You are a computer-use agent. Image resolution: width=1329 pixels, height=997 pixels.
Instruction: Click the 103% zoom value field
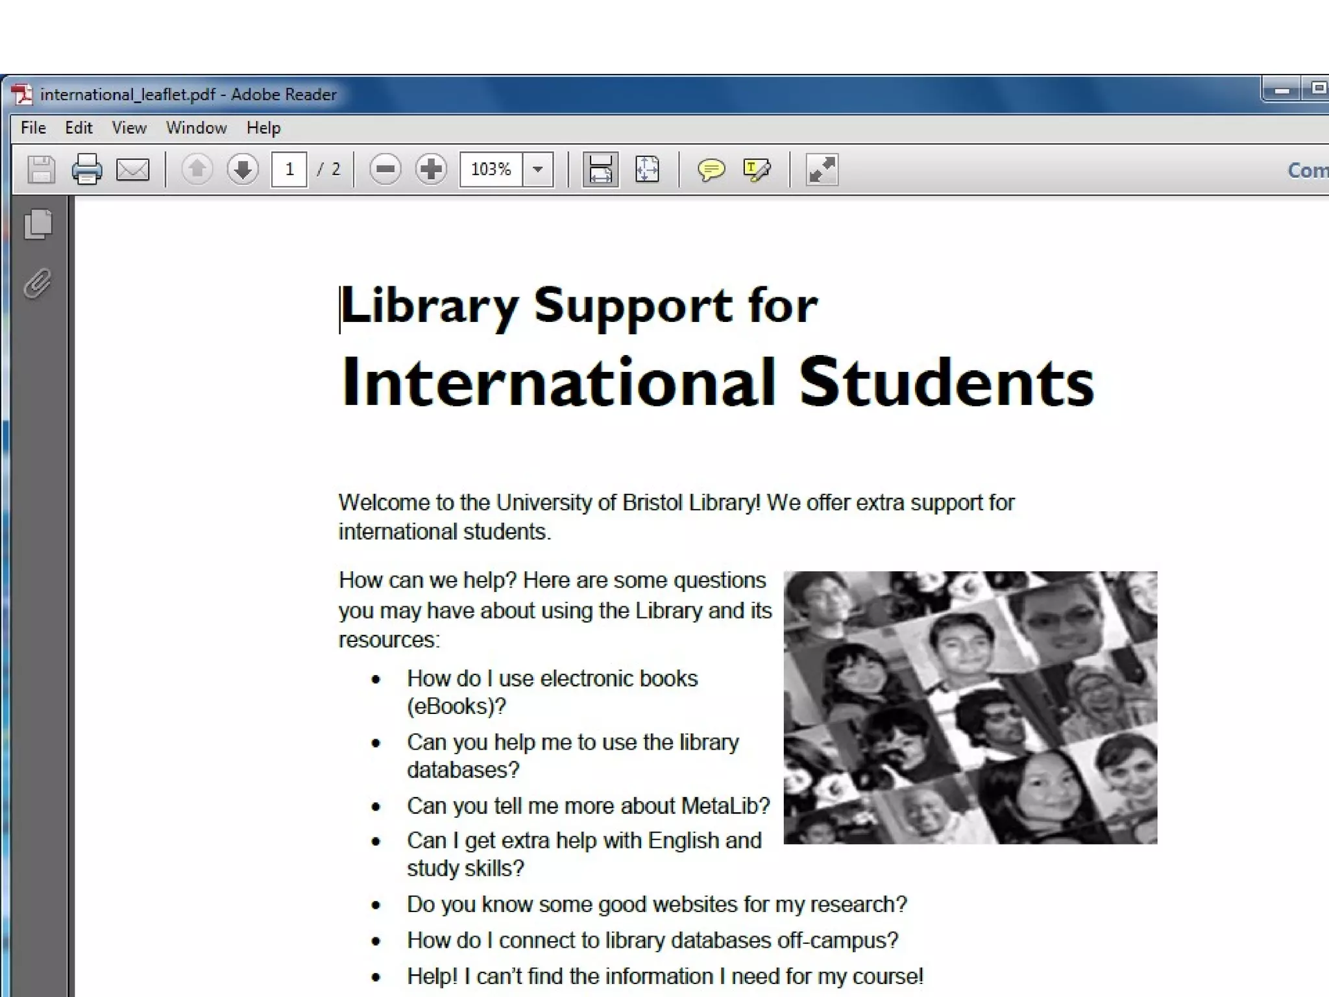[491, 170]
